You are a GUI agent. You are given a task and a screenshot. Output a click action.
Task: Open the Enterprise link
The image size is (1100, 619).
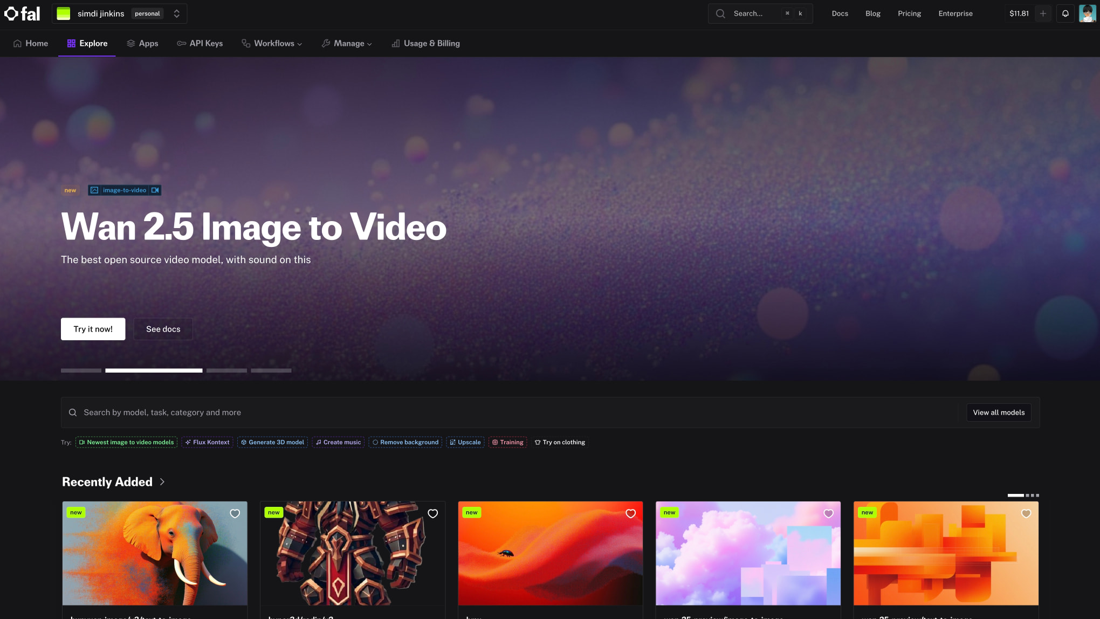click(955, 13)
